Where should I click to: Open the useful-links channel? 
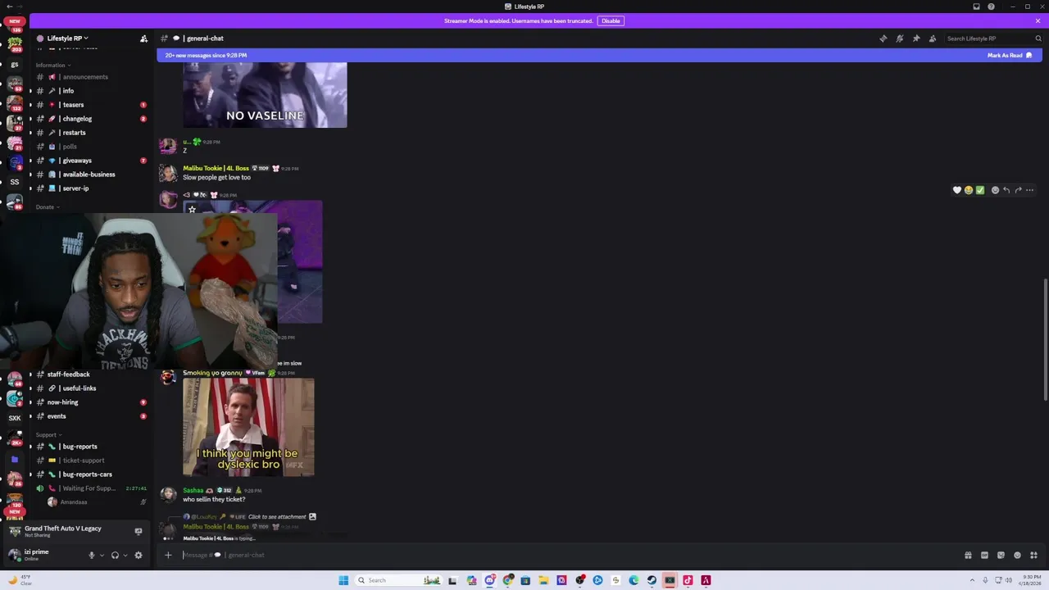coord(90,388)
